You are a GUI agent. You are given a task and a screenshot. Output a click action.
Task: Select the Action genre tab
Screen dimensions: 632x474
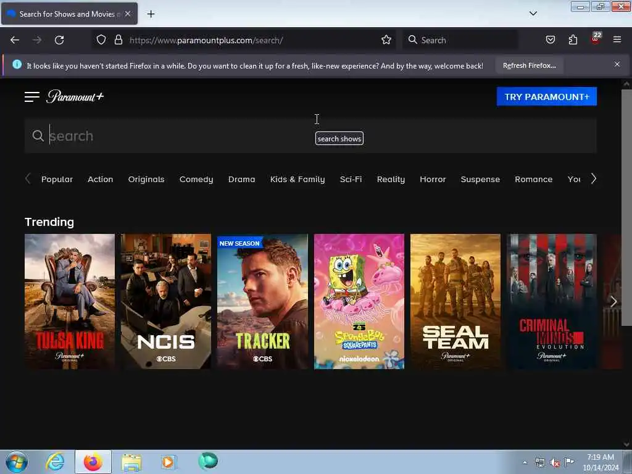point(101,180)
